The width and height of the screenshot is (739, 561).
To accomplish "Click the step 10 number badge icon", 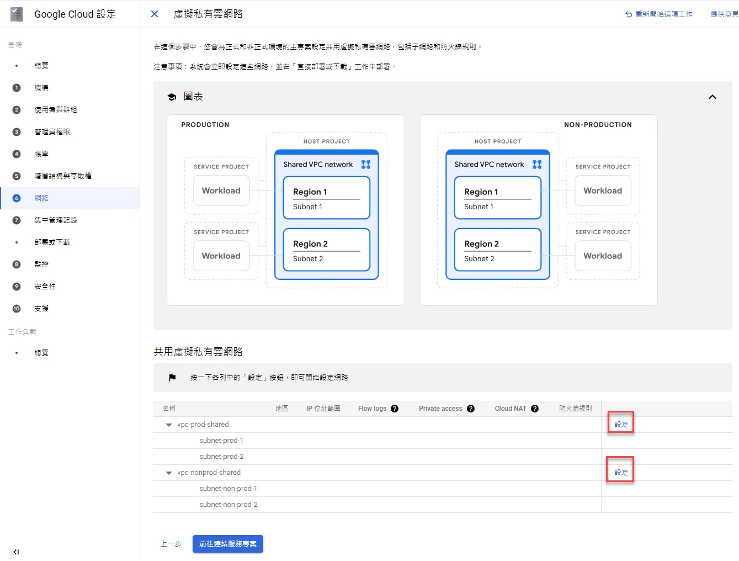I will coord(17,309).
